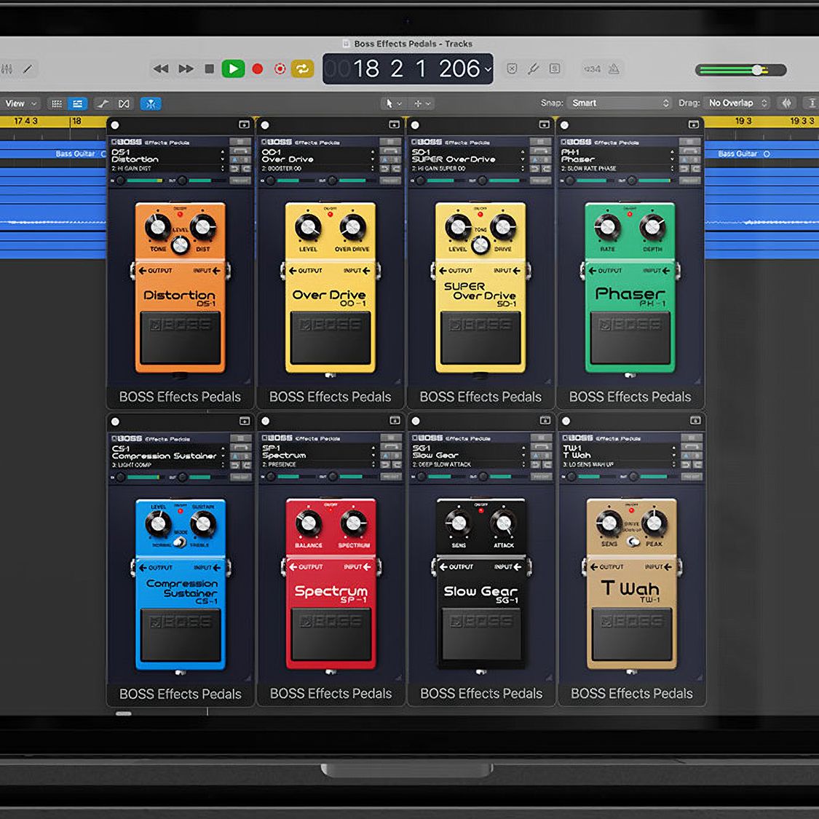Toggle the blue catch playhead icon
This screenshot has width=819, height=819.
(x=151, y=103)
